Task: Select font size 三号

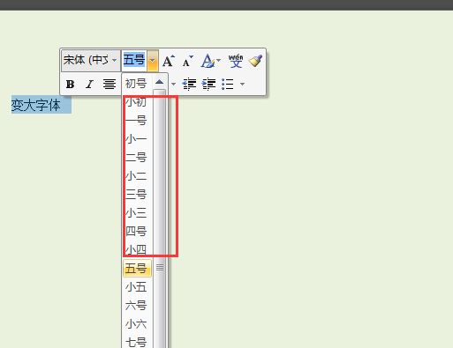Action: tap(136, 195)
